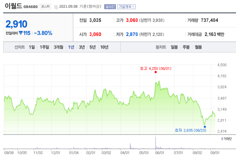Switch to the 3년 chart period
The height and width of the screenshot is (161, 236).
(x=82, y=47)
